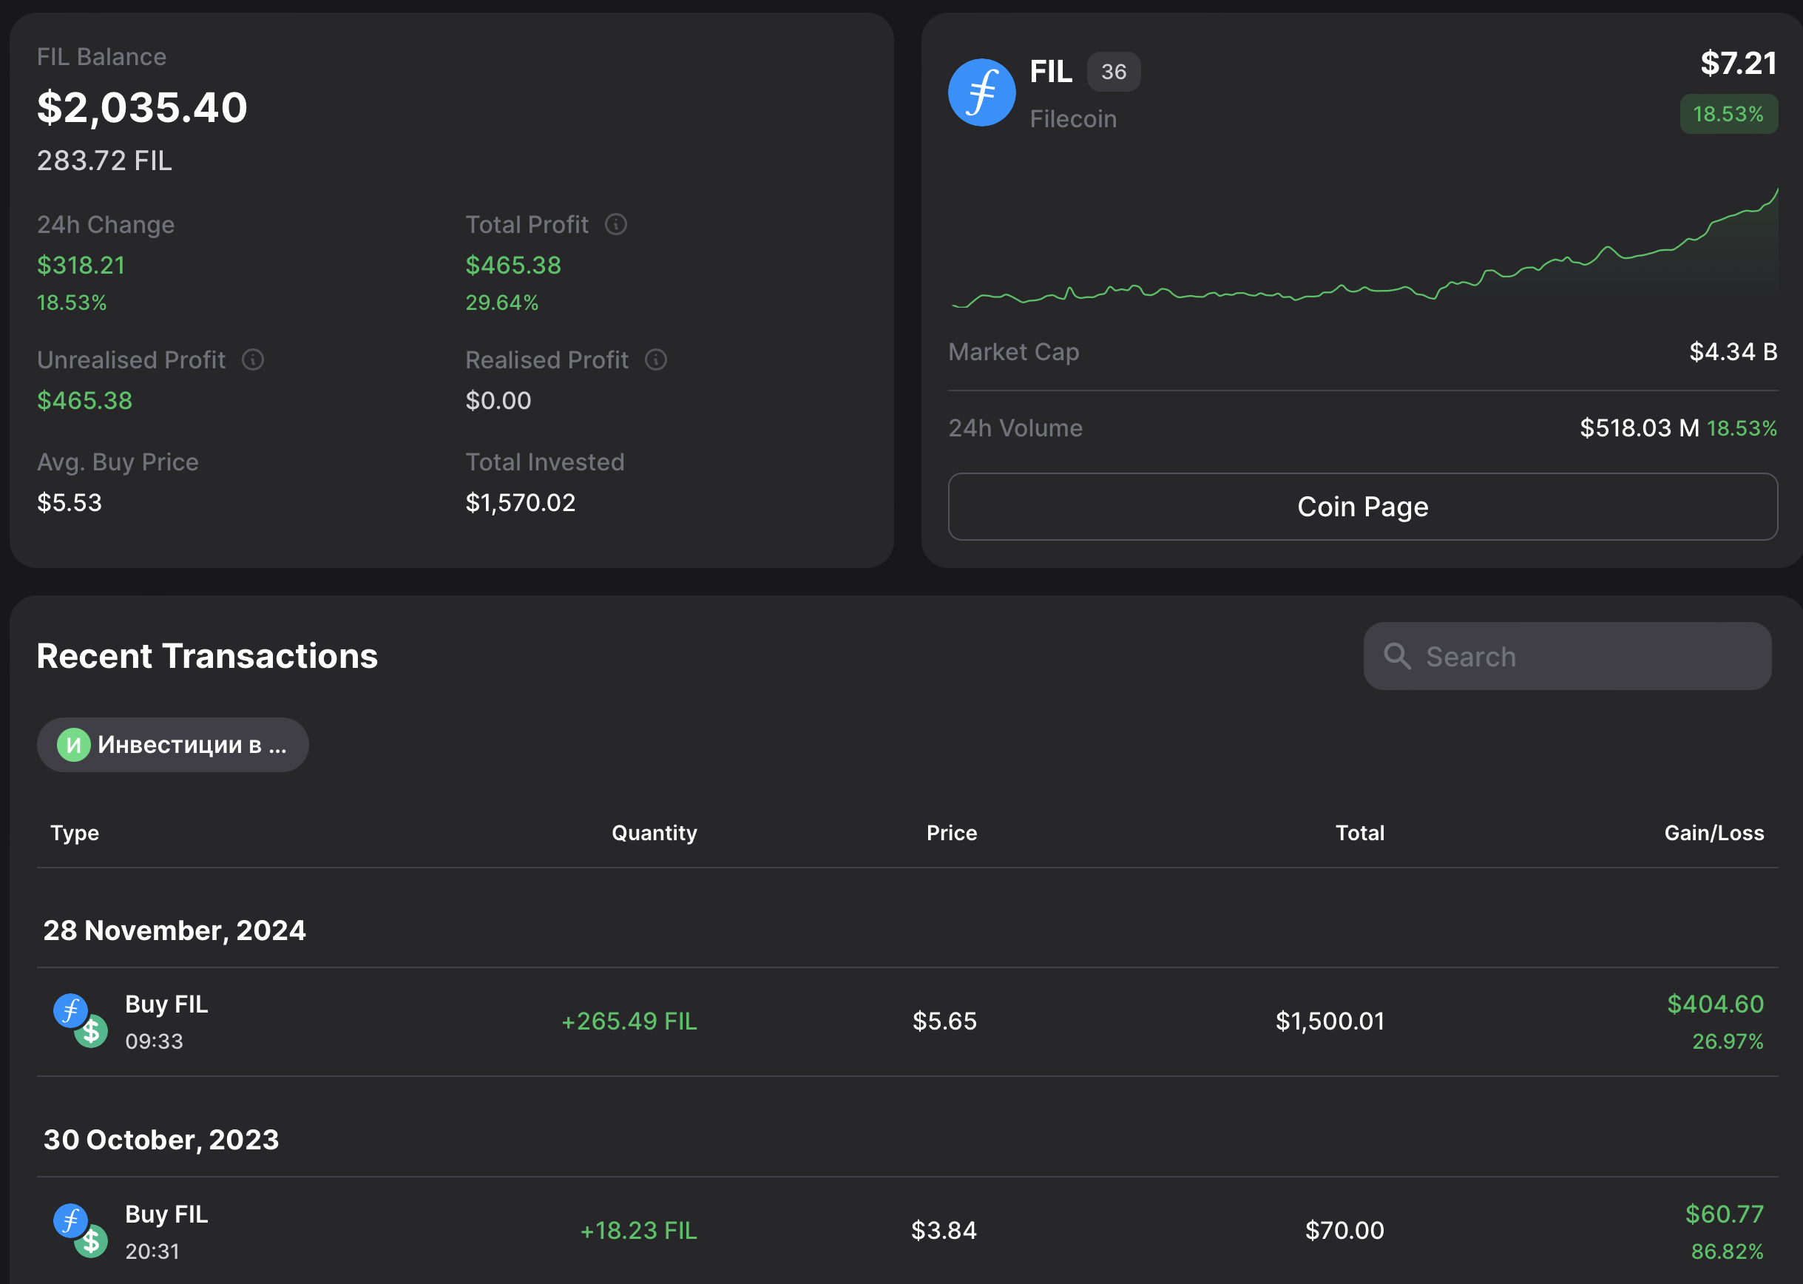Viewport: 1803px width, 1284px height.
Task: Click the Realised Profit info icon
Action: (655, 359)
